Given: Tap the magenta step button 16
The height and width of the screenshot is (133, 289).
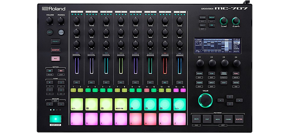Looking at the screenshot, I should pos(183,90).
